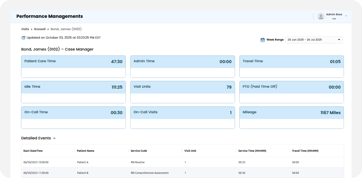Click the calendar icon beside Week Range
This screenshot has height=178, width=362.
pos(263,40)
